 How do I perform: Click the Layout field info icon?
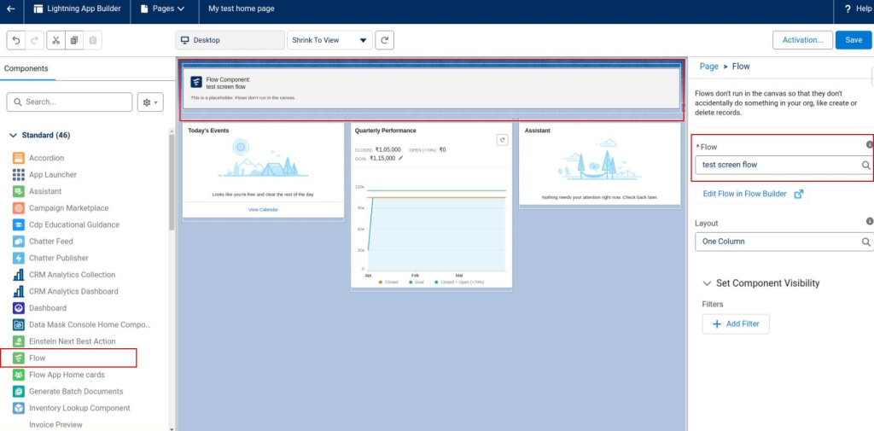870,221
